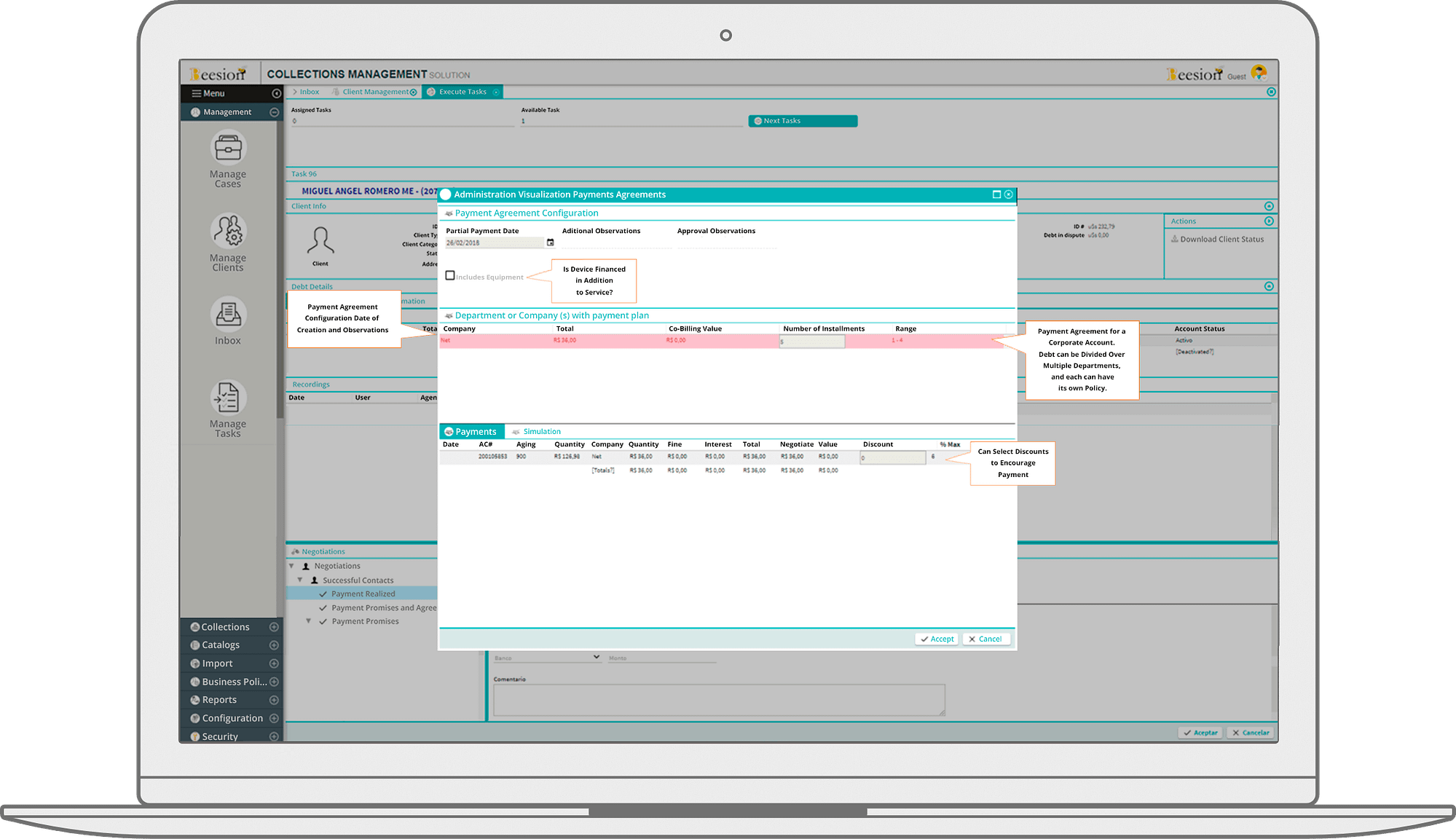
Task: Click the Number of Installments field
Action: pyautogui.click(x=811, y=341)
